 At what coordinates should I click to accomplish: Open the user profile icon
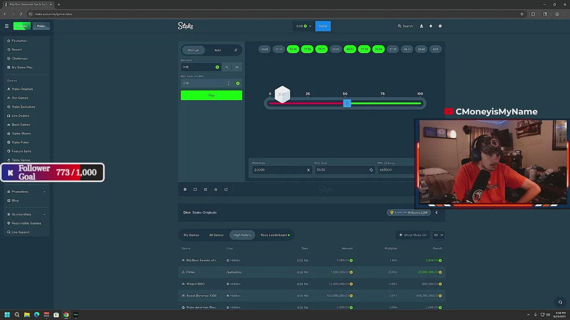click(421, 26)
